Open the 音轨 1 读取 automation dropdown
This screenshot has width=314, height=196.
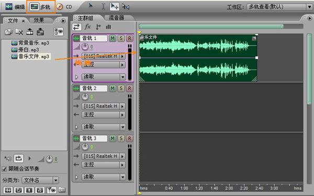[x=103, y=77]
